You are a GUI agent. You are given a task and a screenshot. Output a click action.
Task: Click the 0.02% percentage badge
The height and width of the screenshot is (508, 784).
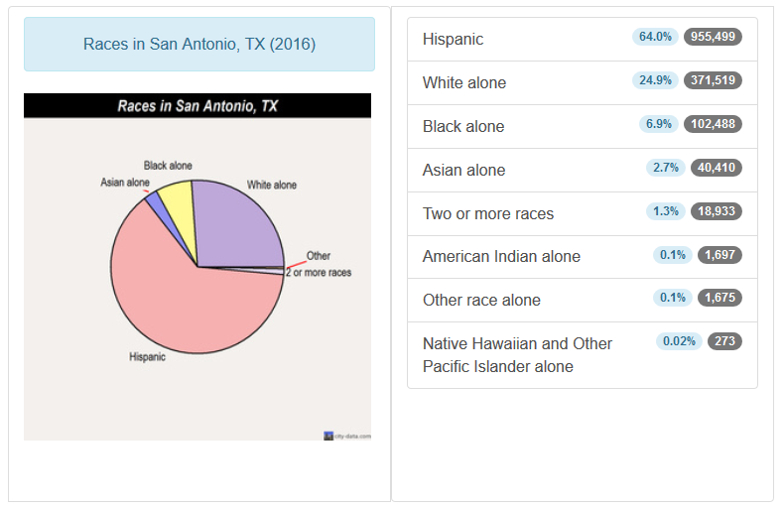679,341
